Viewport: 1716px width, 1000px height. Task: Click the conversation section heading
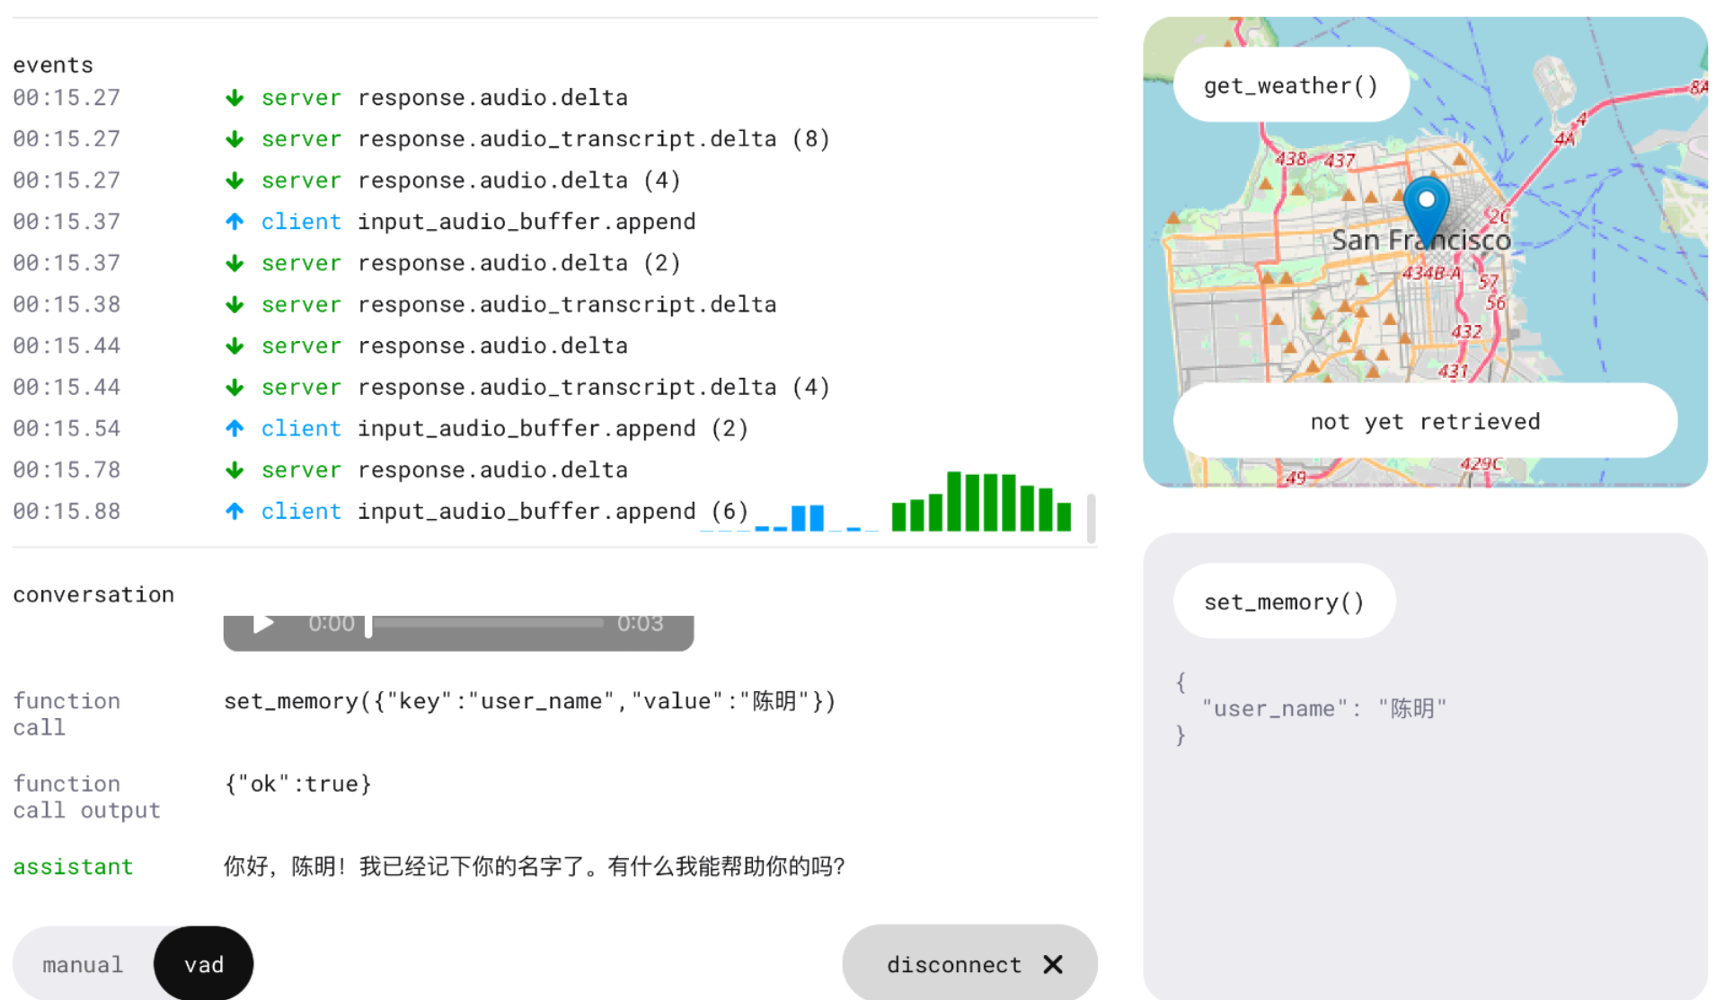pyautogui.click(x=93, y=594)
